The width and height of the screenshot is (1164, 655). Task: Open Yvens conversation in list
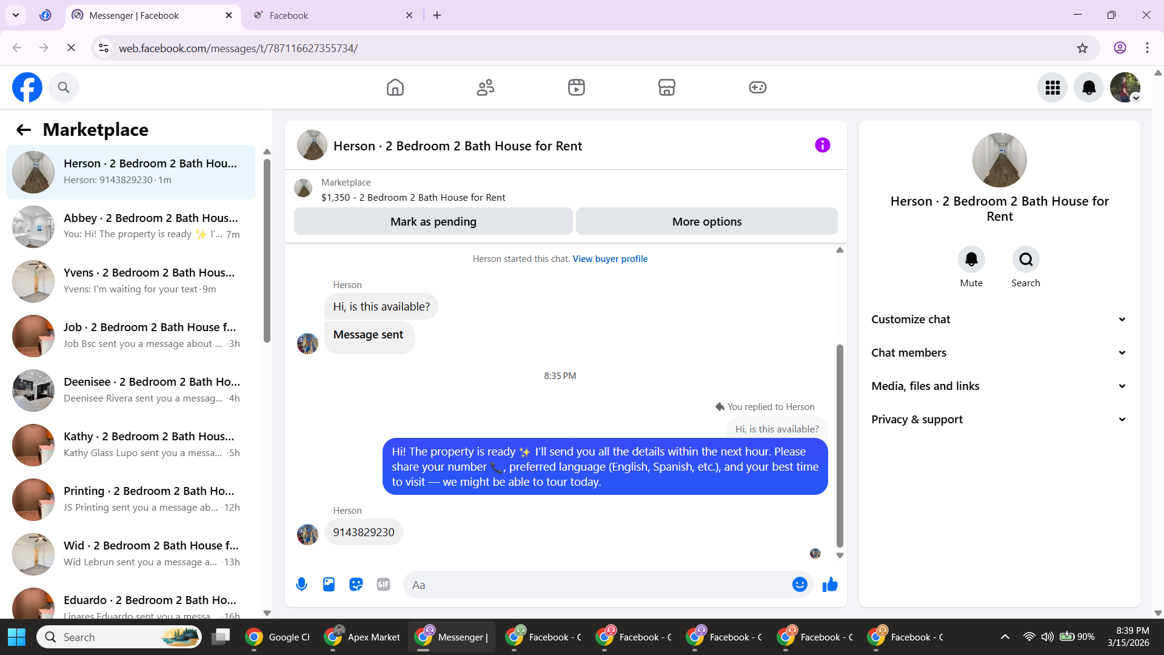click(x=130, y=281)
